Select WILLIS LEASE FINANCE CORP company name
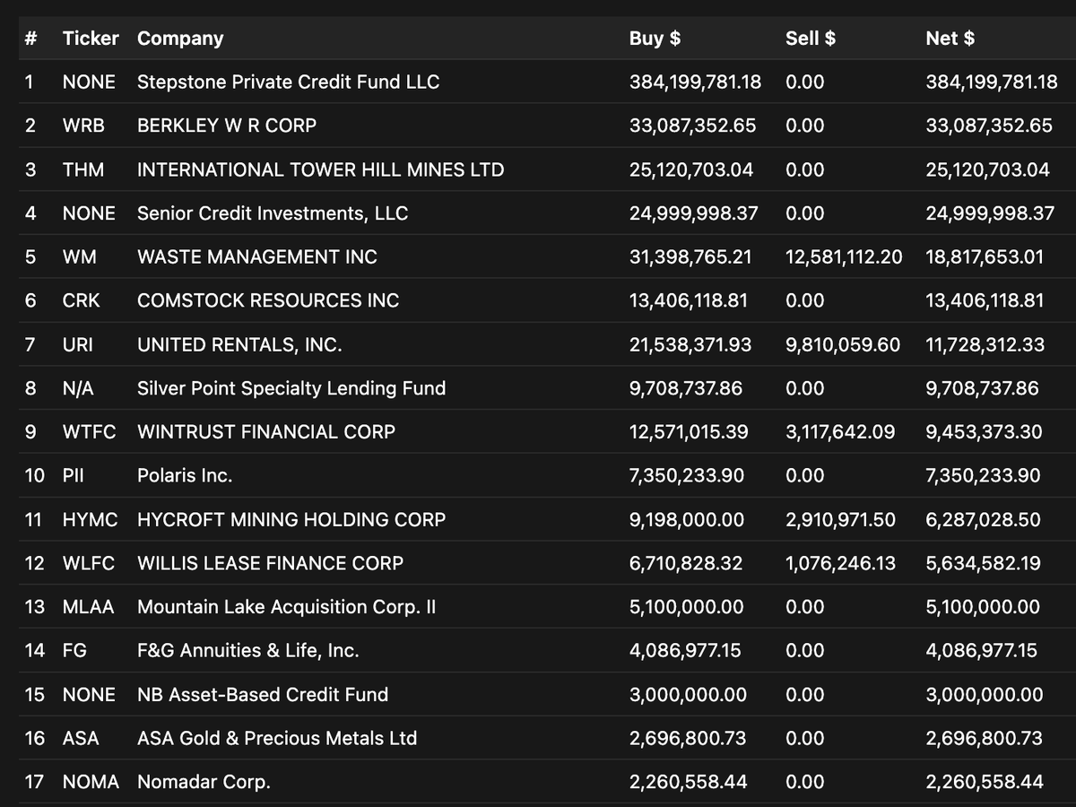 pos(271,563)
